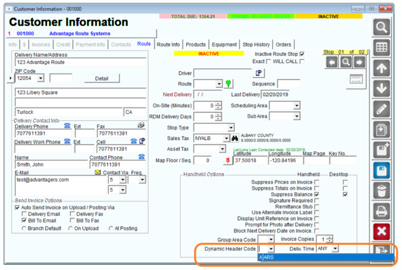The width and height of the screenshot is (402, 270).
Task: Click the binoculars icon next to Sales Tax
Action: tap(234, 138)
